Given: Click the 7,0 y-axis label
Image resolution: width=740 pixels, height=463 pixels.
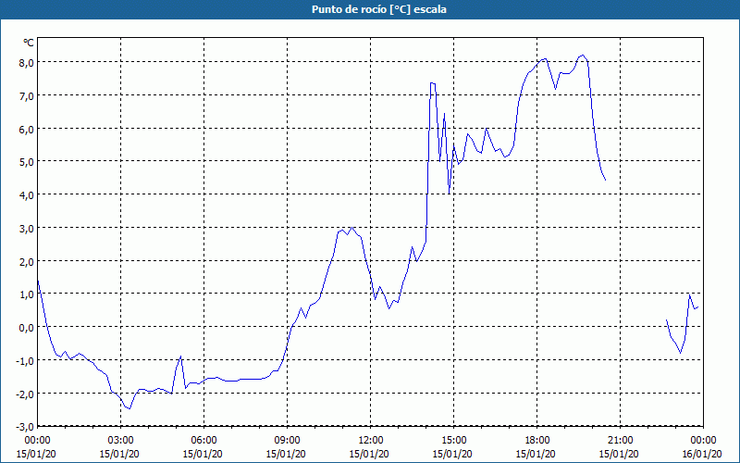Looking at the screenshot, I should (26, 95).
